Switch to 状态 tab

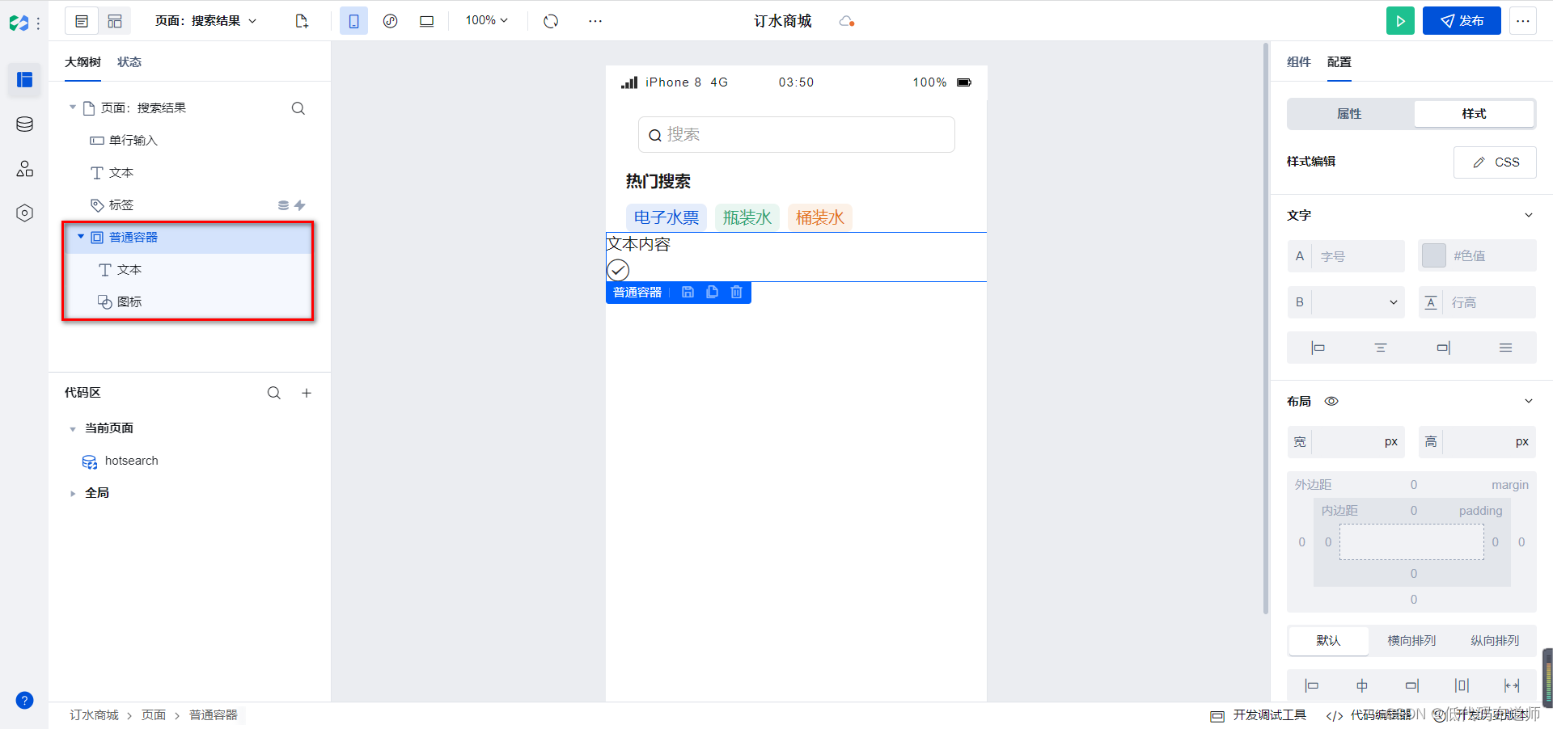click(129, 62)
